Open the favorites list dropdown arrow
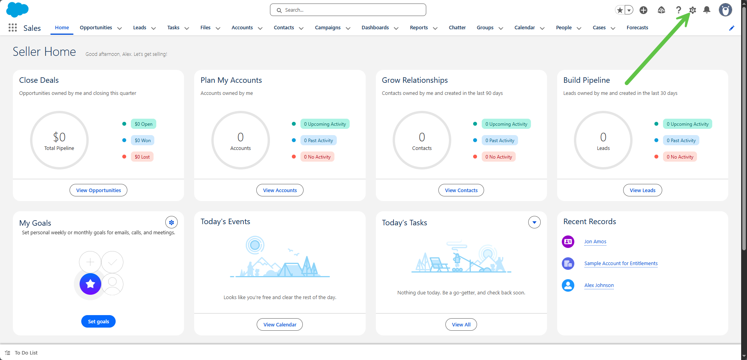 [629, 10]
